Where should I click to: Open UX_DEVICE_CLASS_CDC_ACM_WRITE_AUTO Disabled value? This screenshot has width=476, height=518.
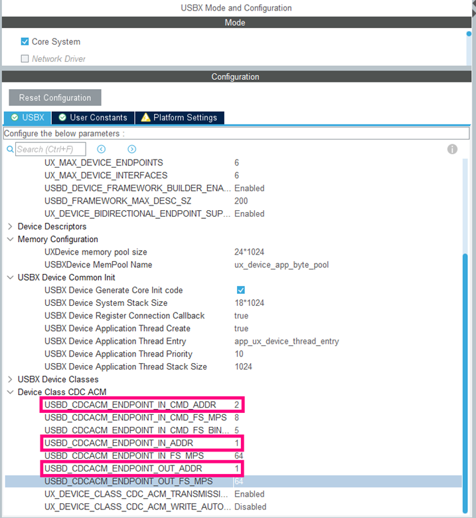(250, 507)
